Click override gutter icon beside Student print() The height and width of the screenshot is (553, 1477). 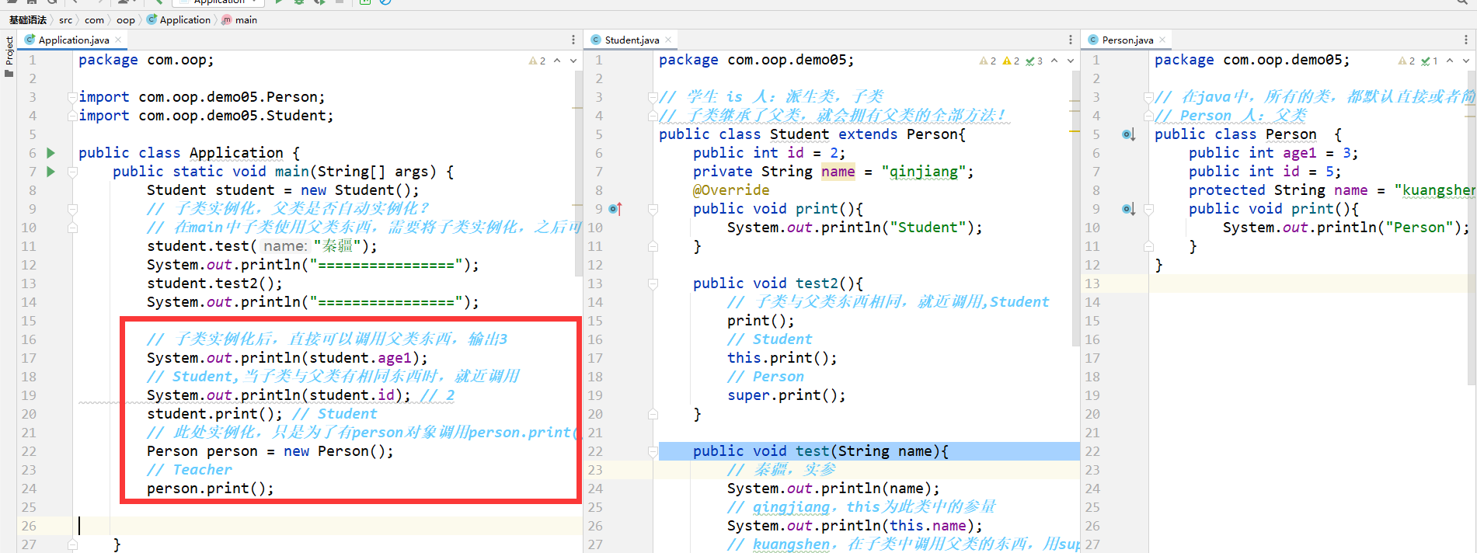coord(615,209)
